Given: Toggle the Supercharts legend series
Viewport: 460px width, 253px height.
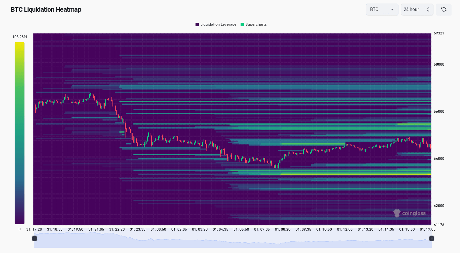Looking at the screenshot, I should point(256,24).
